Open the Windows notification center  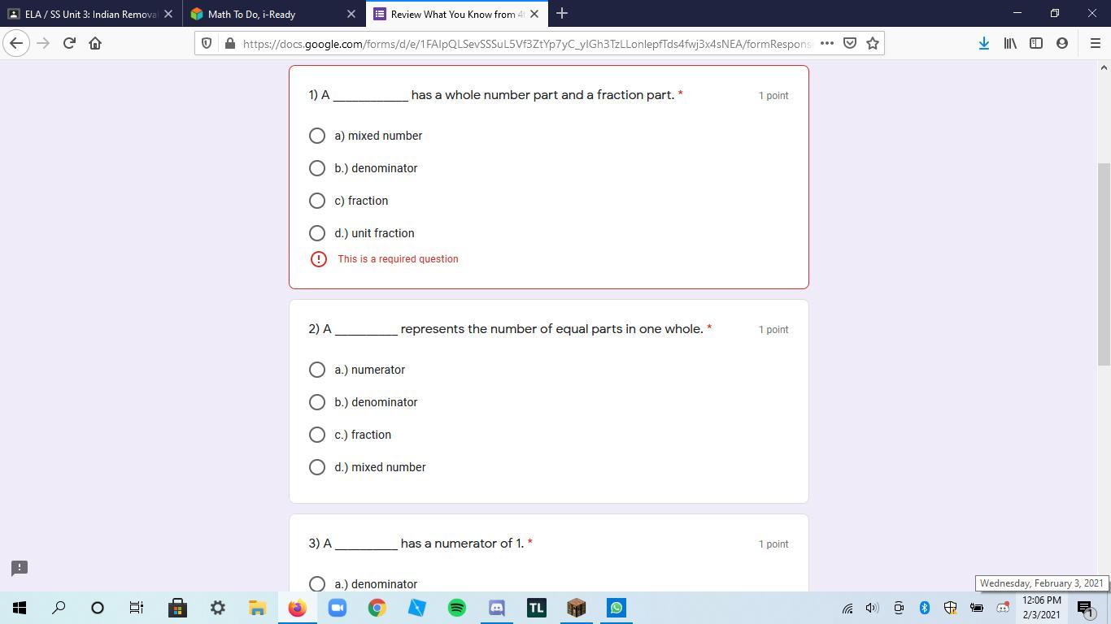click(x=1086, y=608)
